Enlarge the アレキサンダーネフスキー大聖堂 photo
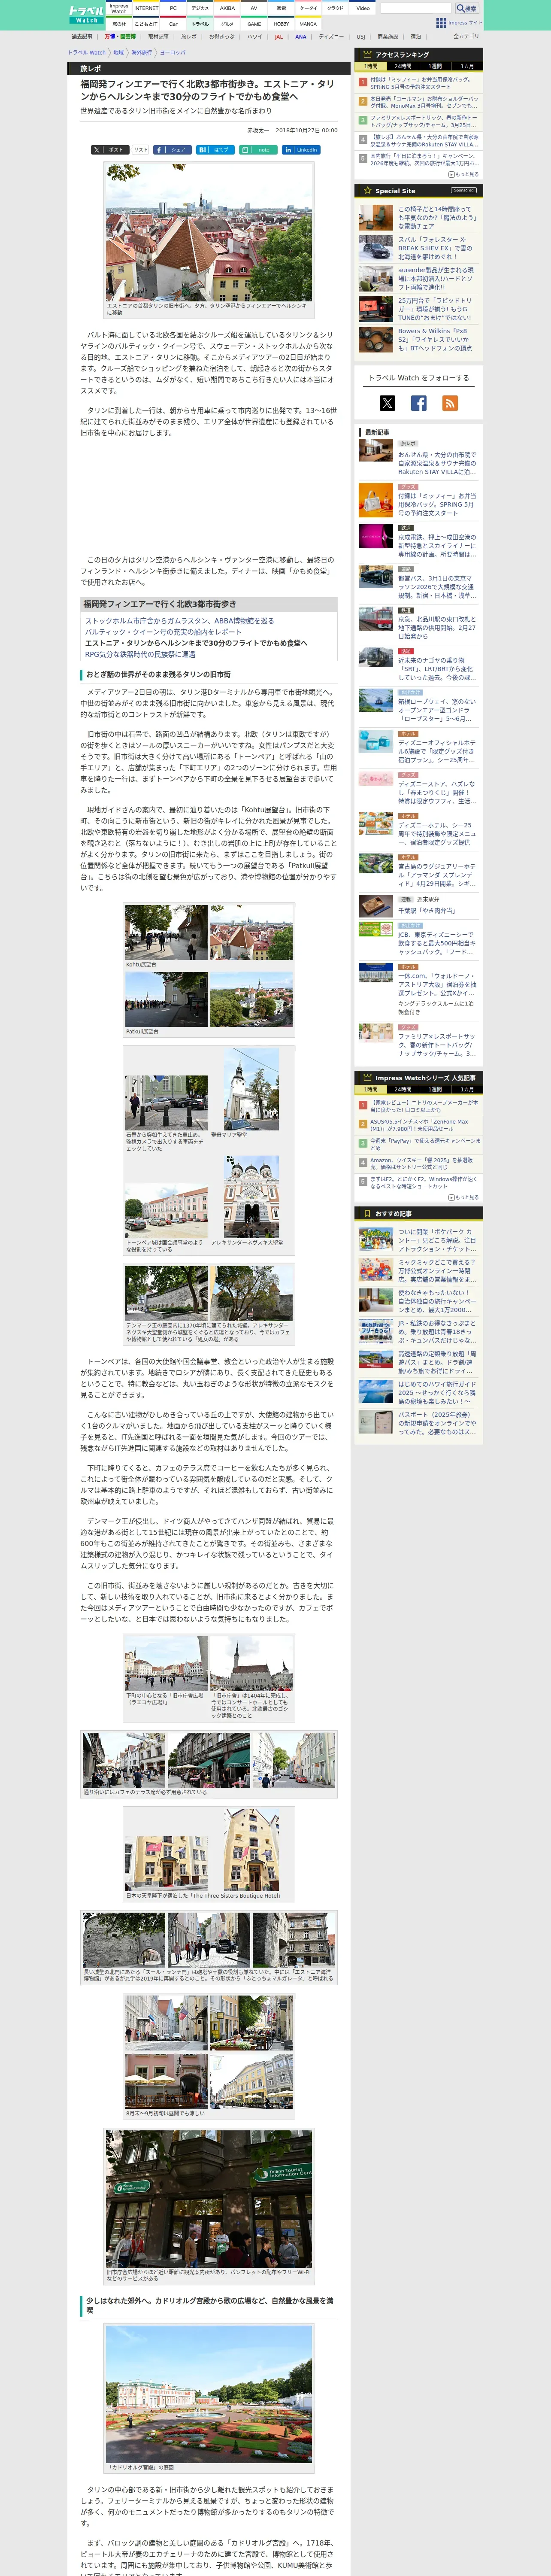This screenshot has height=2576, width=551. pos(251,1196)
